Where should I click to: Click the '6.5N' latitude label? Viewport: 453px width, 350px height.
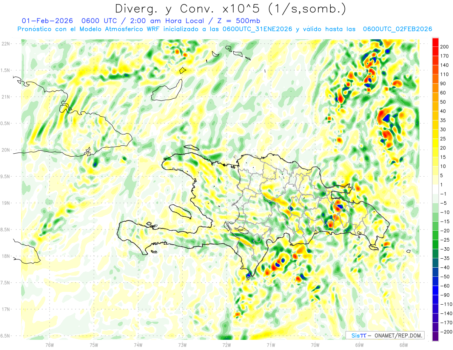pos(5,336)
